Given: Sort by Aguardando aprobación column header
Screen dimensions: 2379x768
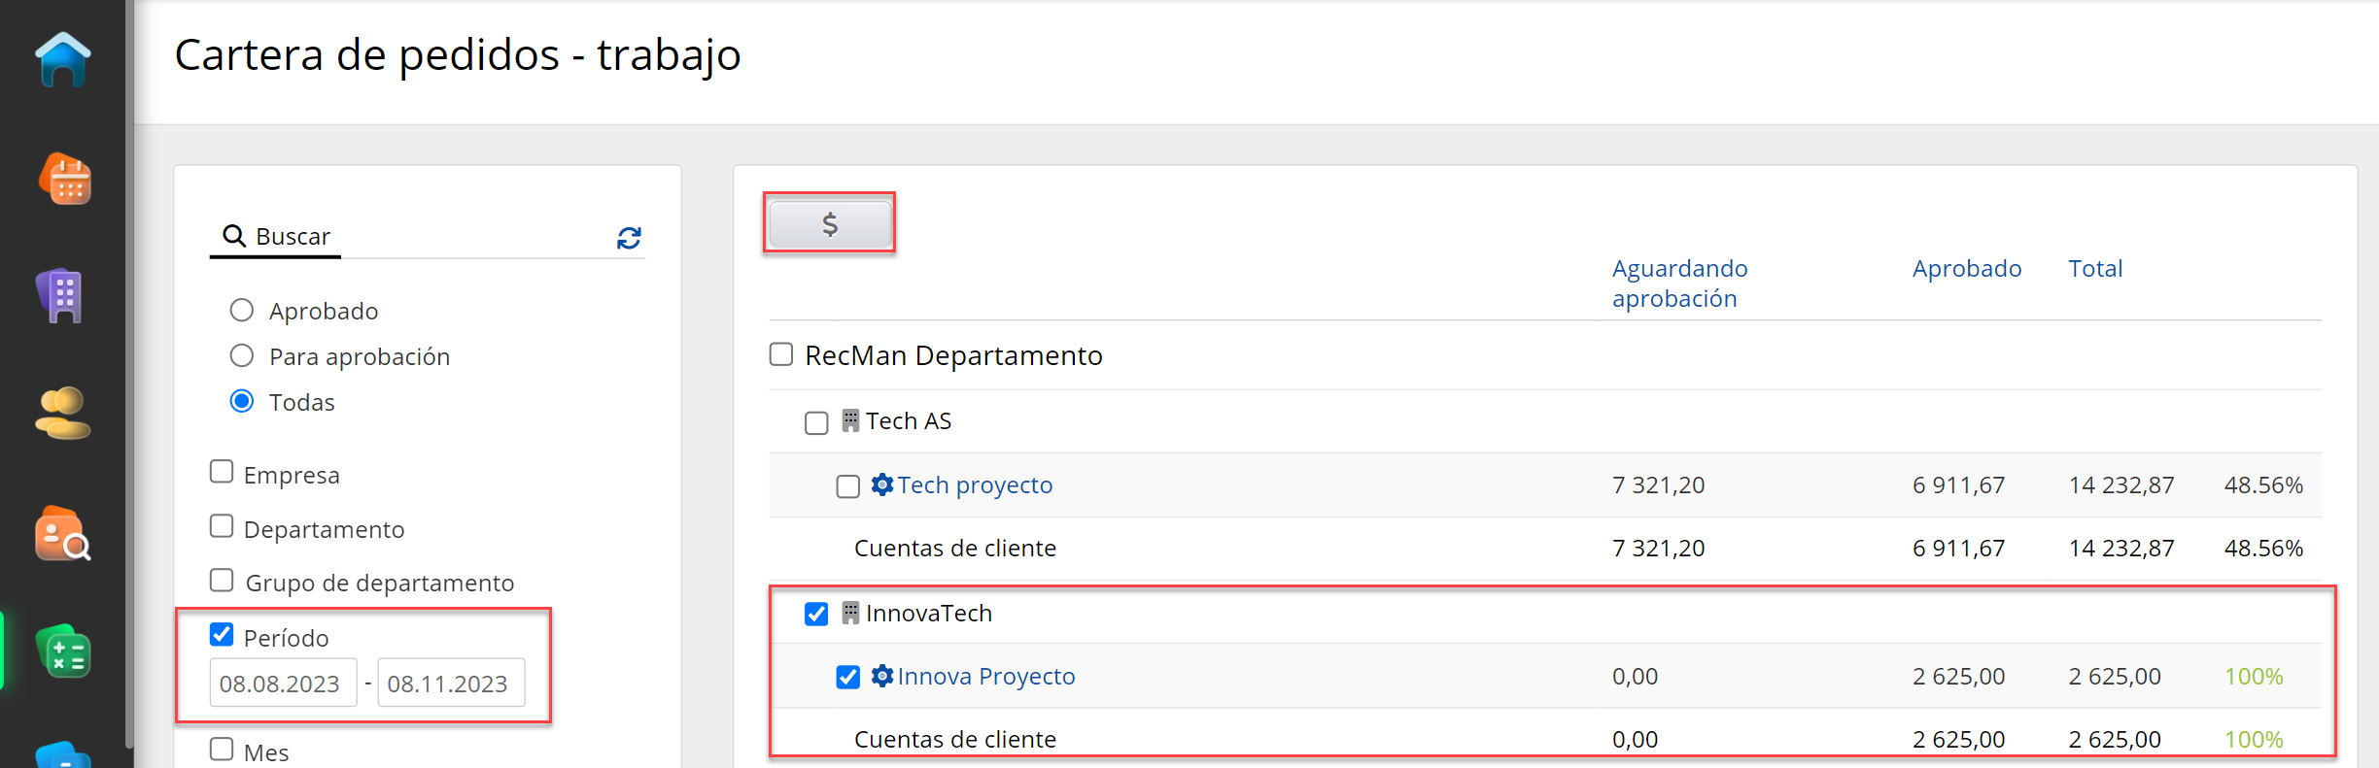Looking at the screenshot, I should coord(1678,283).
